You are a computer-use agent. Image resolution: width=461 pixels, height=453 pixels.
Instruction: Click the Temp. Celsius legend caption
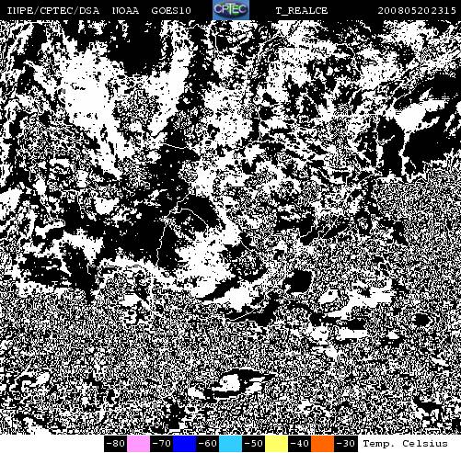(x=405, y=444)
